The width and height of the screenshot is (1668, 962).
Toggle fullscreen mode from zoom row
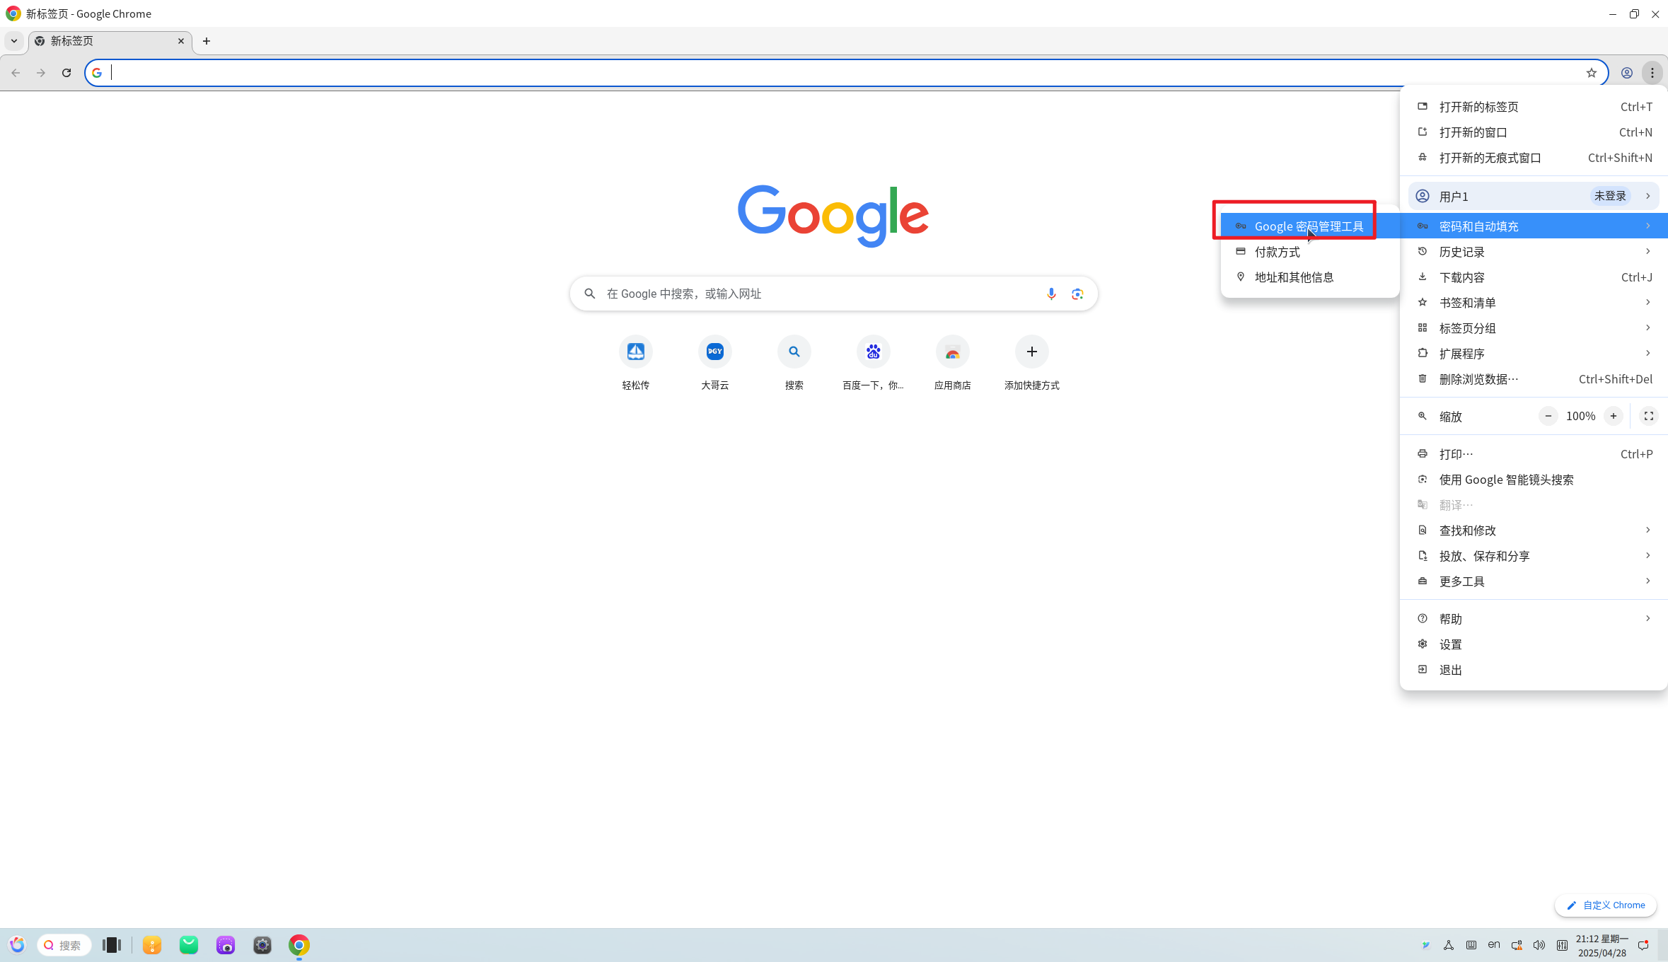coord(1648,416)
